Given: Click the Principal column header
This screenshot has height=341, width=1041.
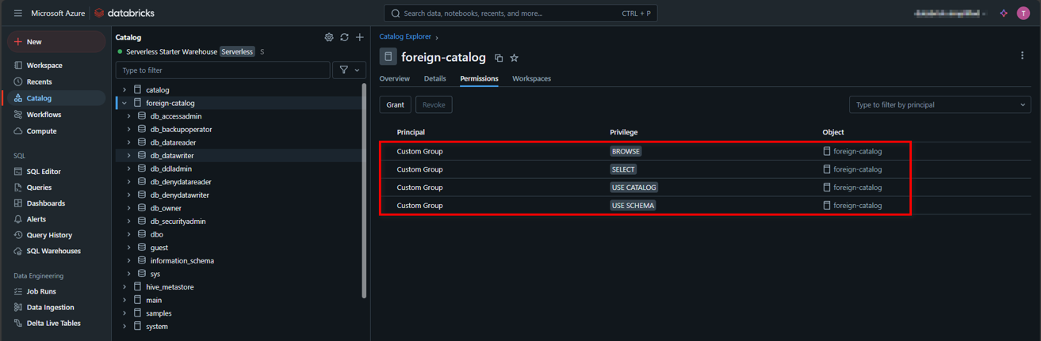Looking at the screenshot, I should click(411, 132).
